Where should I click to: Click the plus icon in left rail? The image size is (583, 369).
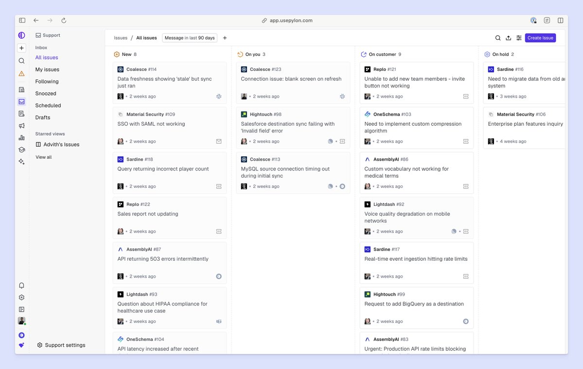click(x=21, y=48)
